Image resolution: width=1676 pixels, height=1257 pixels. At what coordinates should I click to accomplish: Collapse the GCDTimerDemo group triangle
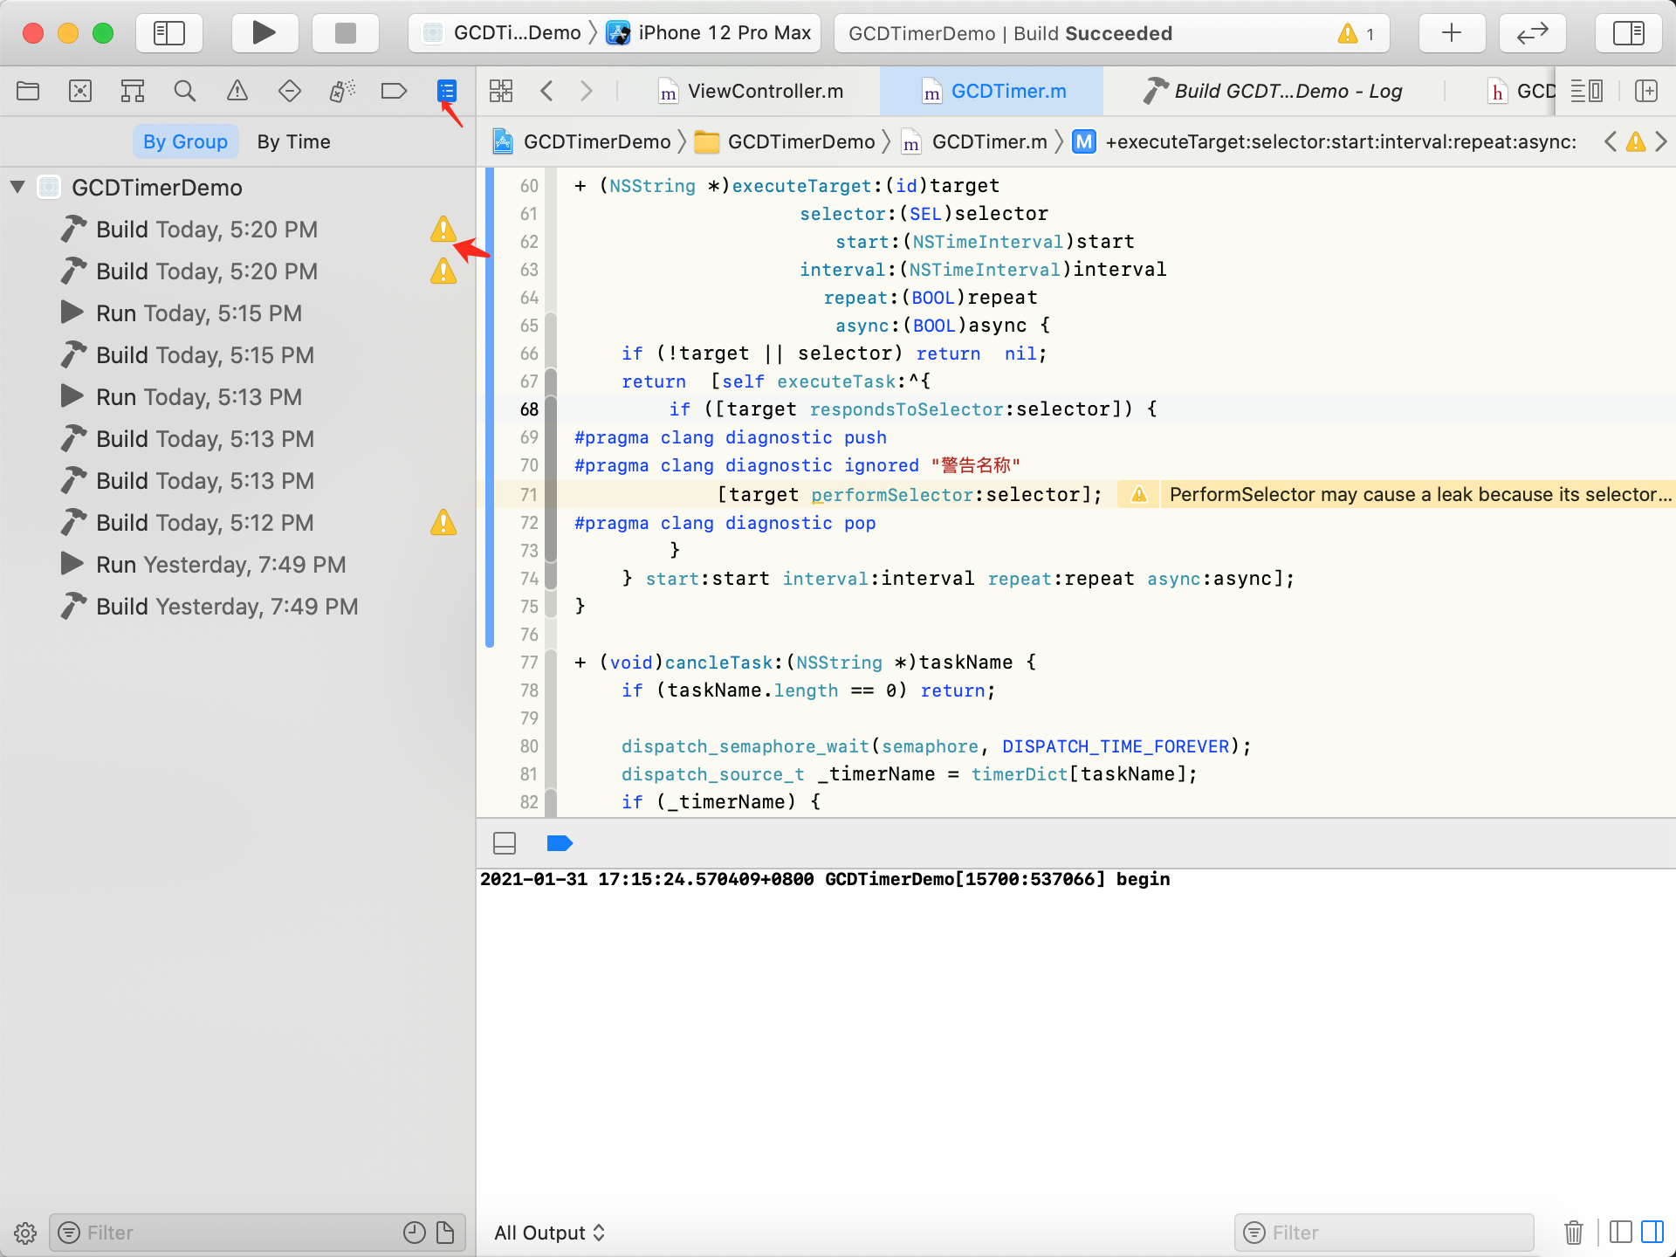pyautogui.click(x=17, y=187)
